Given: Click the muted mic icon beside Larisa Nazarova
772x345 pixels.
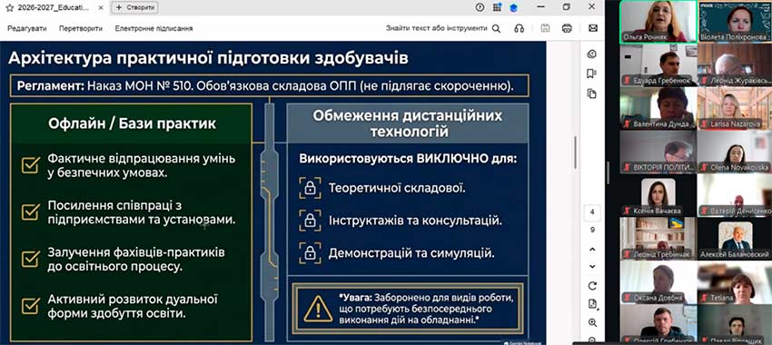Looking at the screenshot, I should [704, 124].
